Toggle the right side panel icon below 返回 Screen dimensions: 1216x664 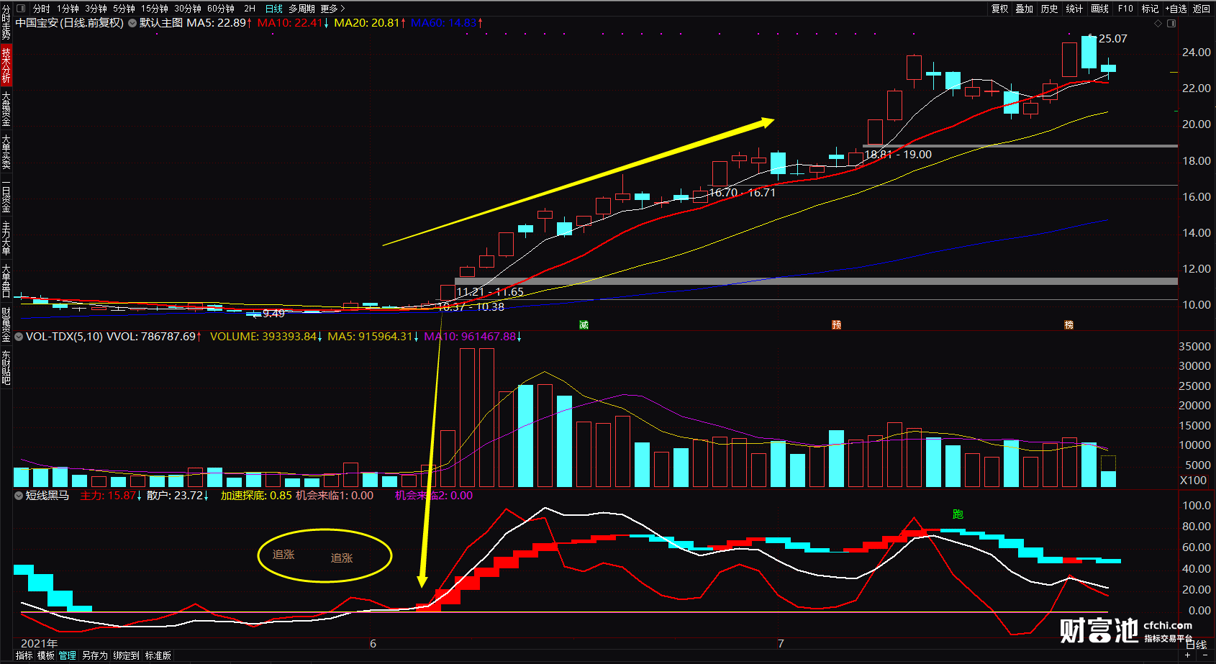1171,23
